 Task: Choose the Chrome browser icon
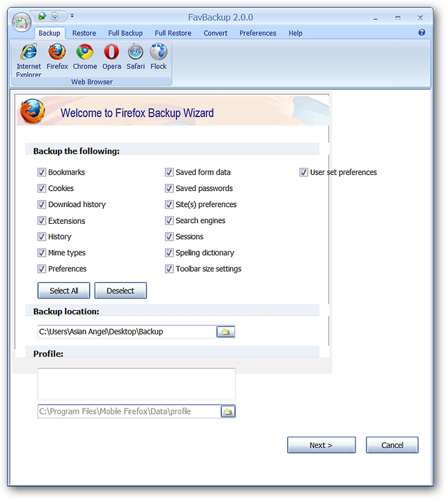pos(84,52)
